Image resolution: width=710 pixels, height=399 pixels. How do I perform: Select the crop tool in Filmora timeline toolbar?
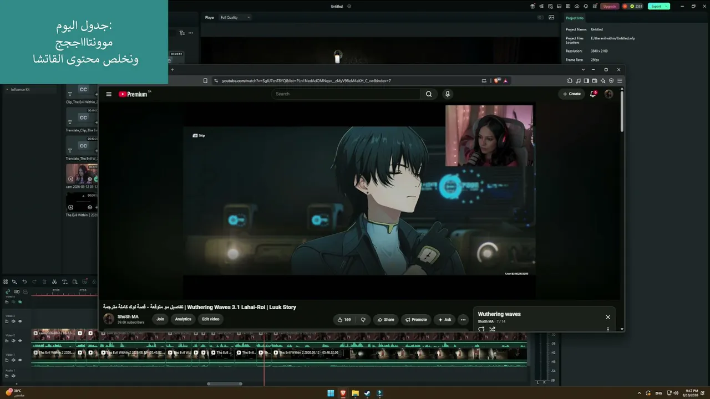[74, 282]
